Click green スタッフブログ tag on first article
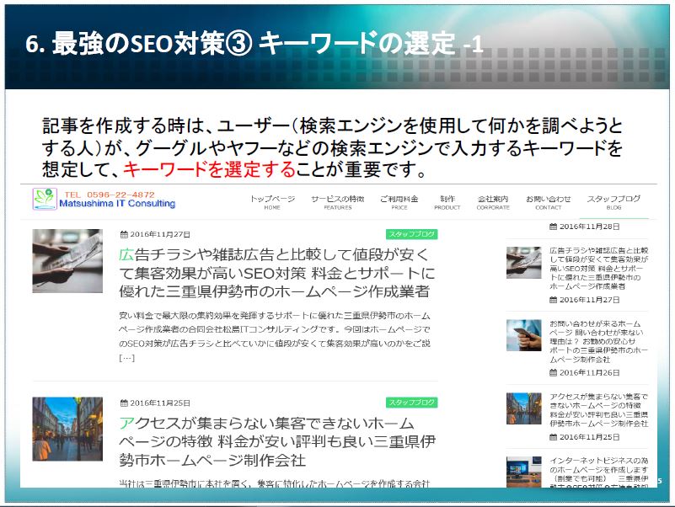 412,234
